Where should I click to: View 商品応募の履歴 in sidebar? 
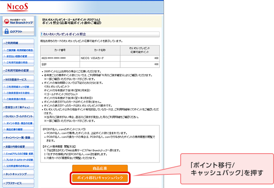point(19,130)
